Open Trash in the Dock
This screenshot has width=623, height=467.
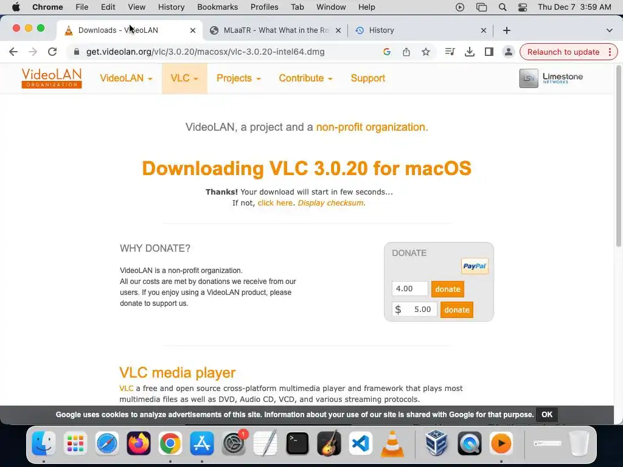coord(579,443)
